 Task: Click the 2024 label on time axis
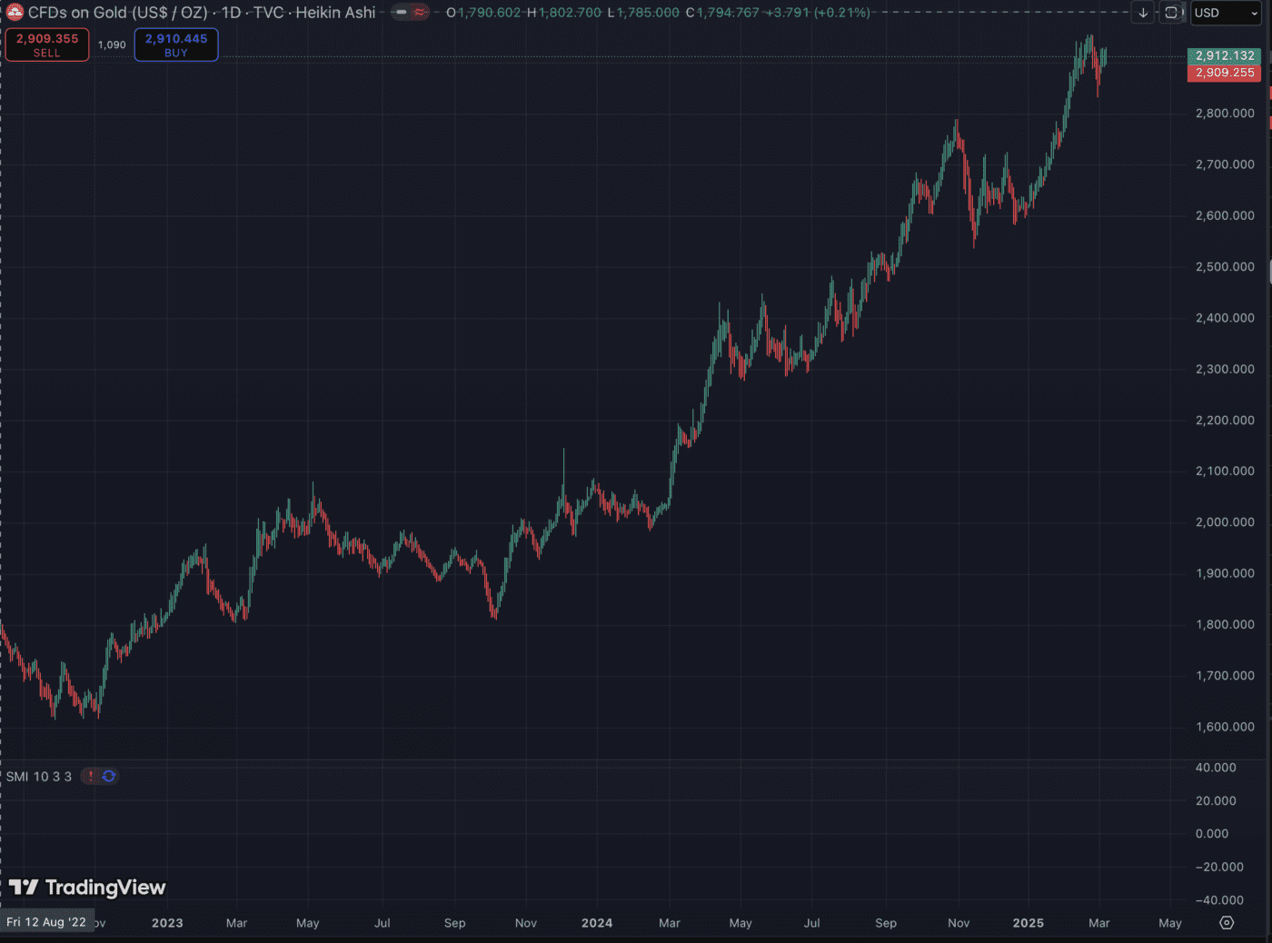[597, 923]
